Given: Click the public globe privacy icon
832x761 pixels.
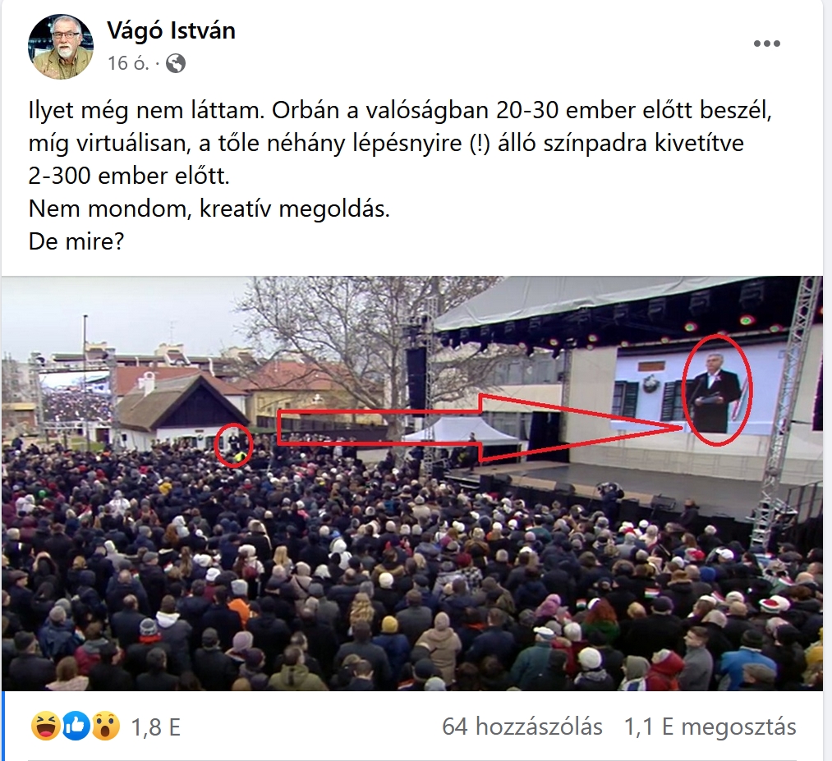Looking at the screenshot, I should click(176, 64).
